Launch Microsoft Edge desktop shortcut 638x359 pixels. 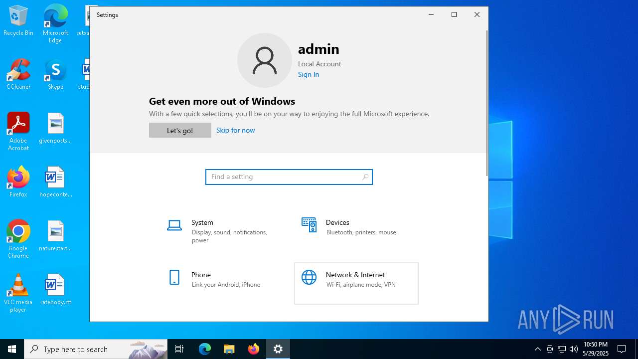(55, 24)
